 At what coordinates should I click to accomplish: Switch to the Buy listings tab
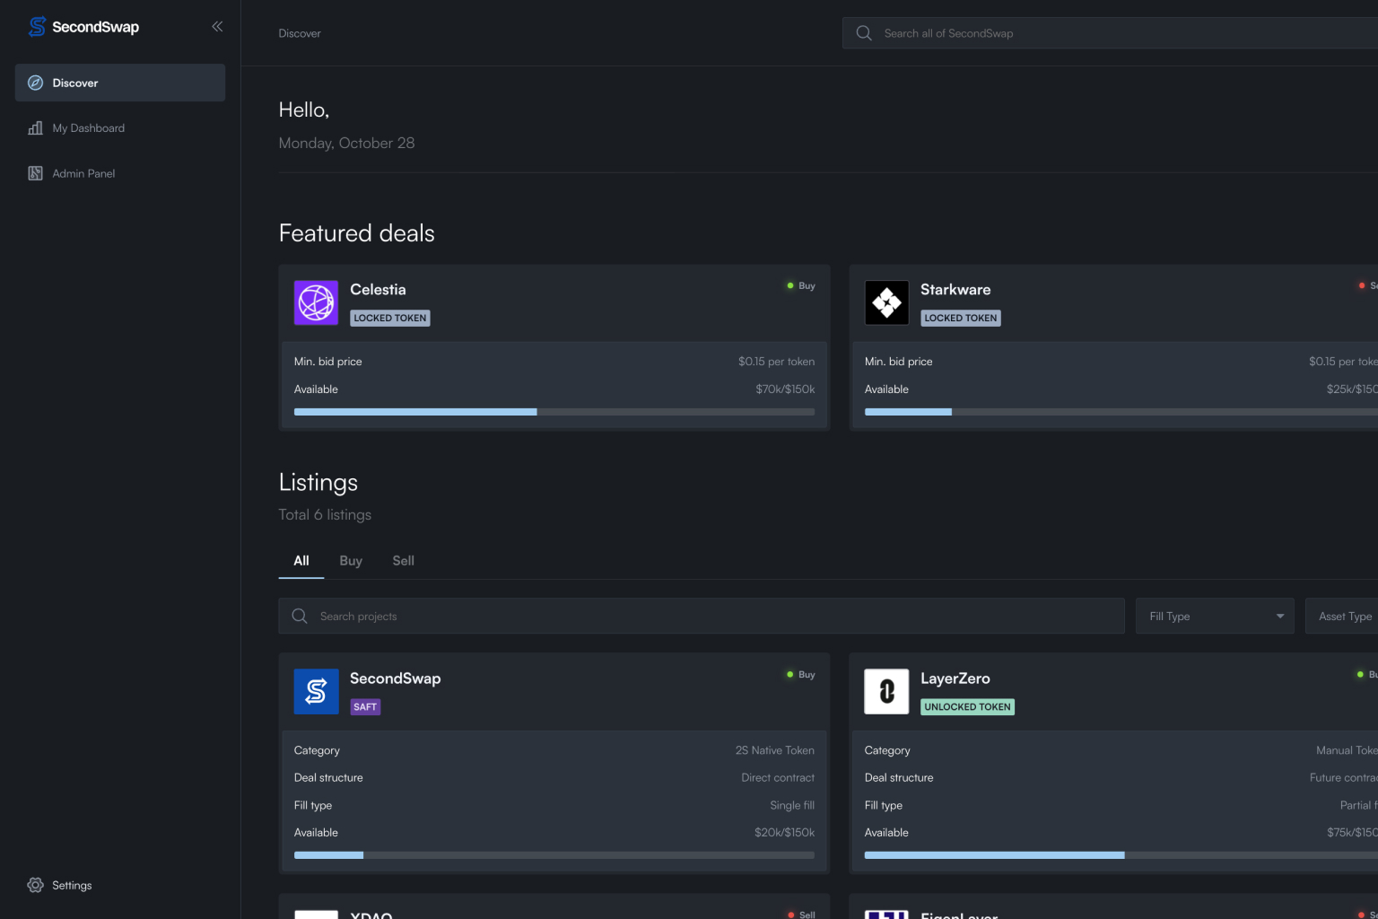(x=351, y=561)
